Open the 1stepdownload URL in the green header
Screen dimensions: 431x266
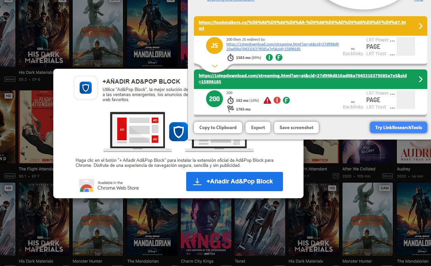(x=303, y=79)
